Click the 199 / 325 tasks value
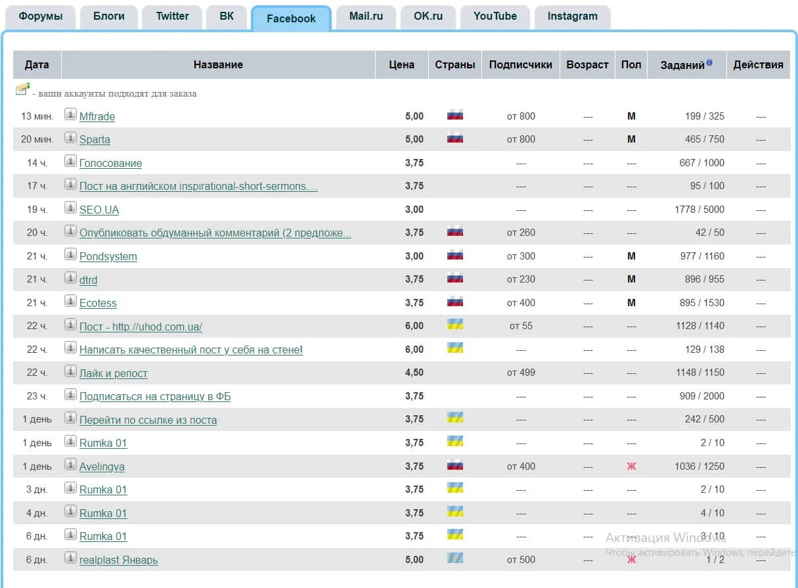Screen dimensions: 798x588 [705, 116]
